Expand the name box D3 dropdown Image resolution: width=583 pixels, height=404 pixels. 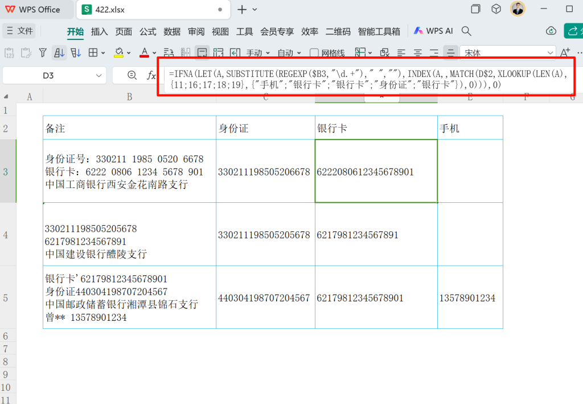[x=98, y=76]
